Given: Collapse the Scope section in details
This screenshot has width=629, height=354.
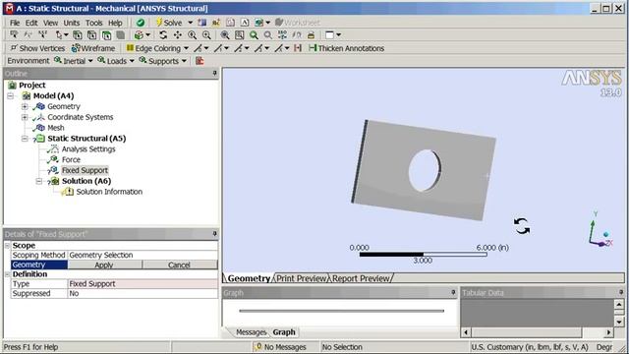Looking at the screenshot, I should (7, 246).
